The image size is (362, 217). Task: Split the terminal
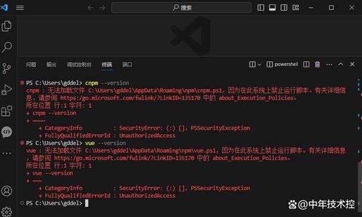coord(307,64)
